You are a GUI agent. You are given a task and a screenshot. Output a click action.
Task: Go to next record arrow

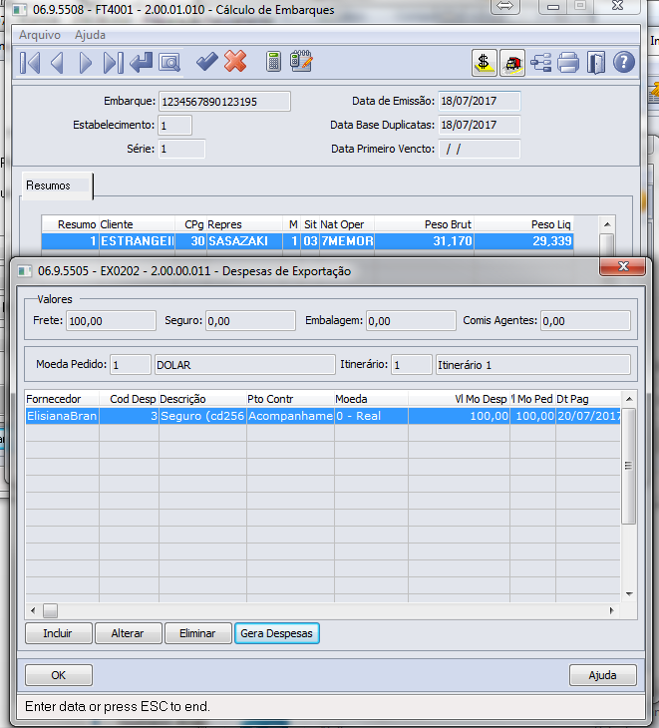point(86,62)
